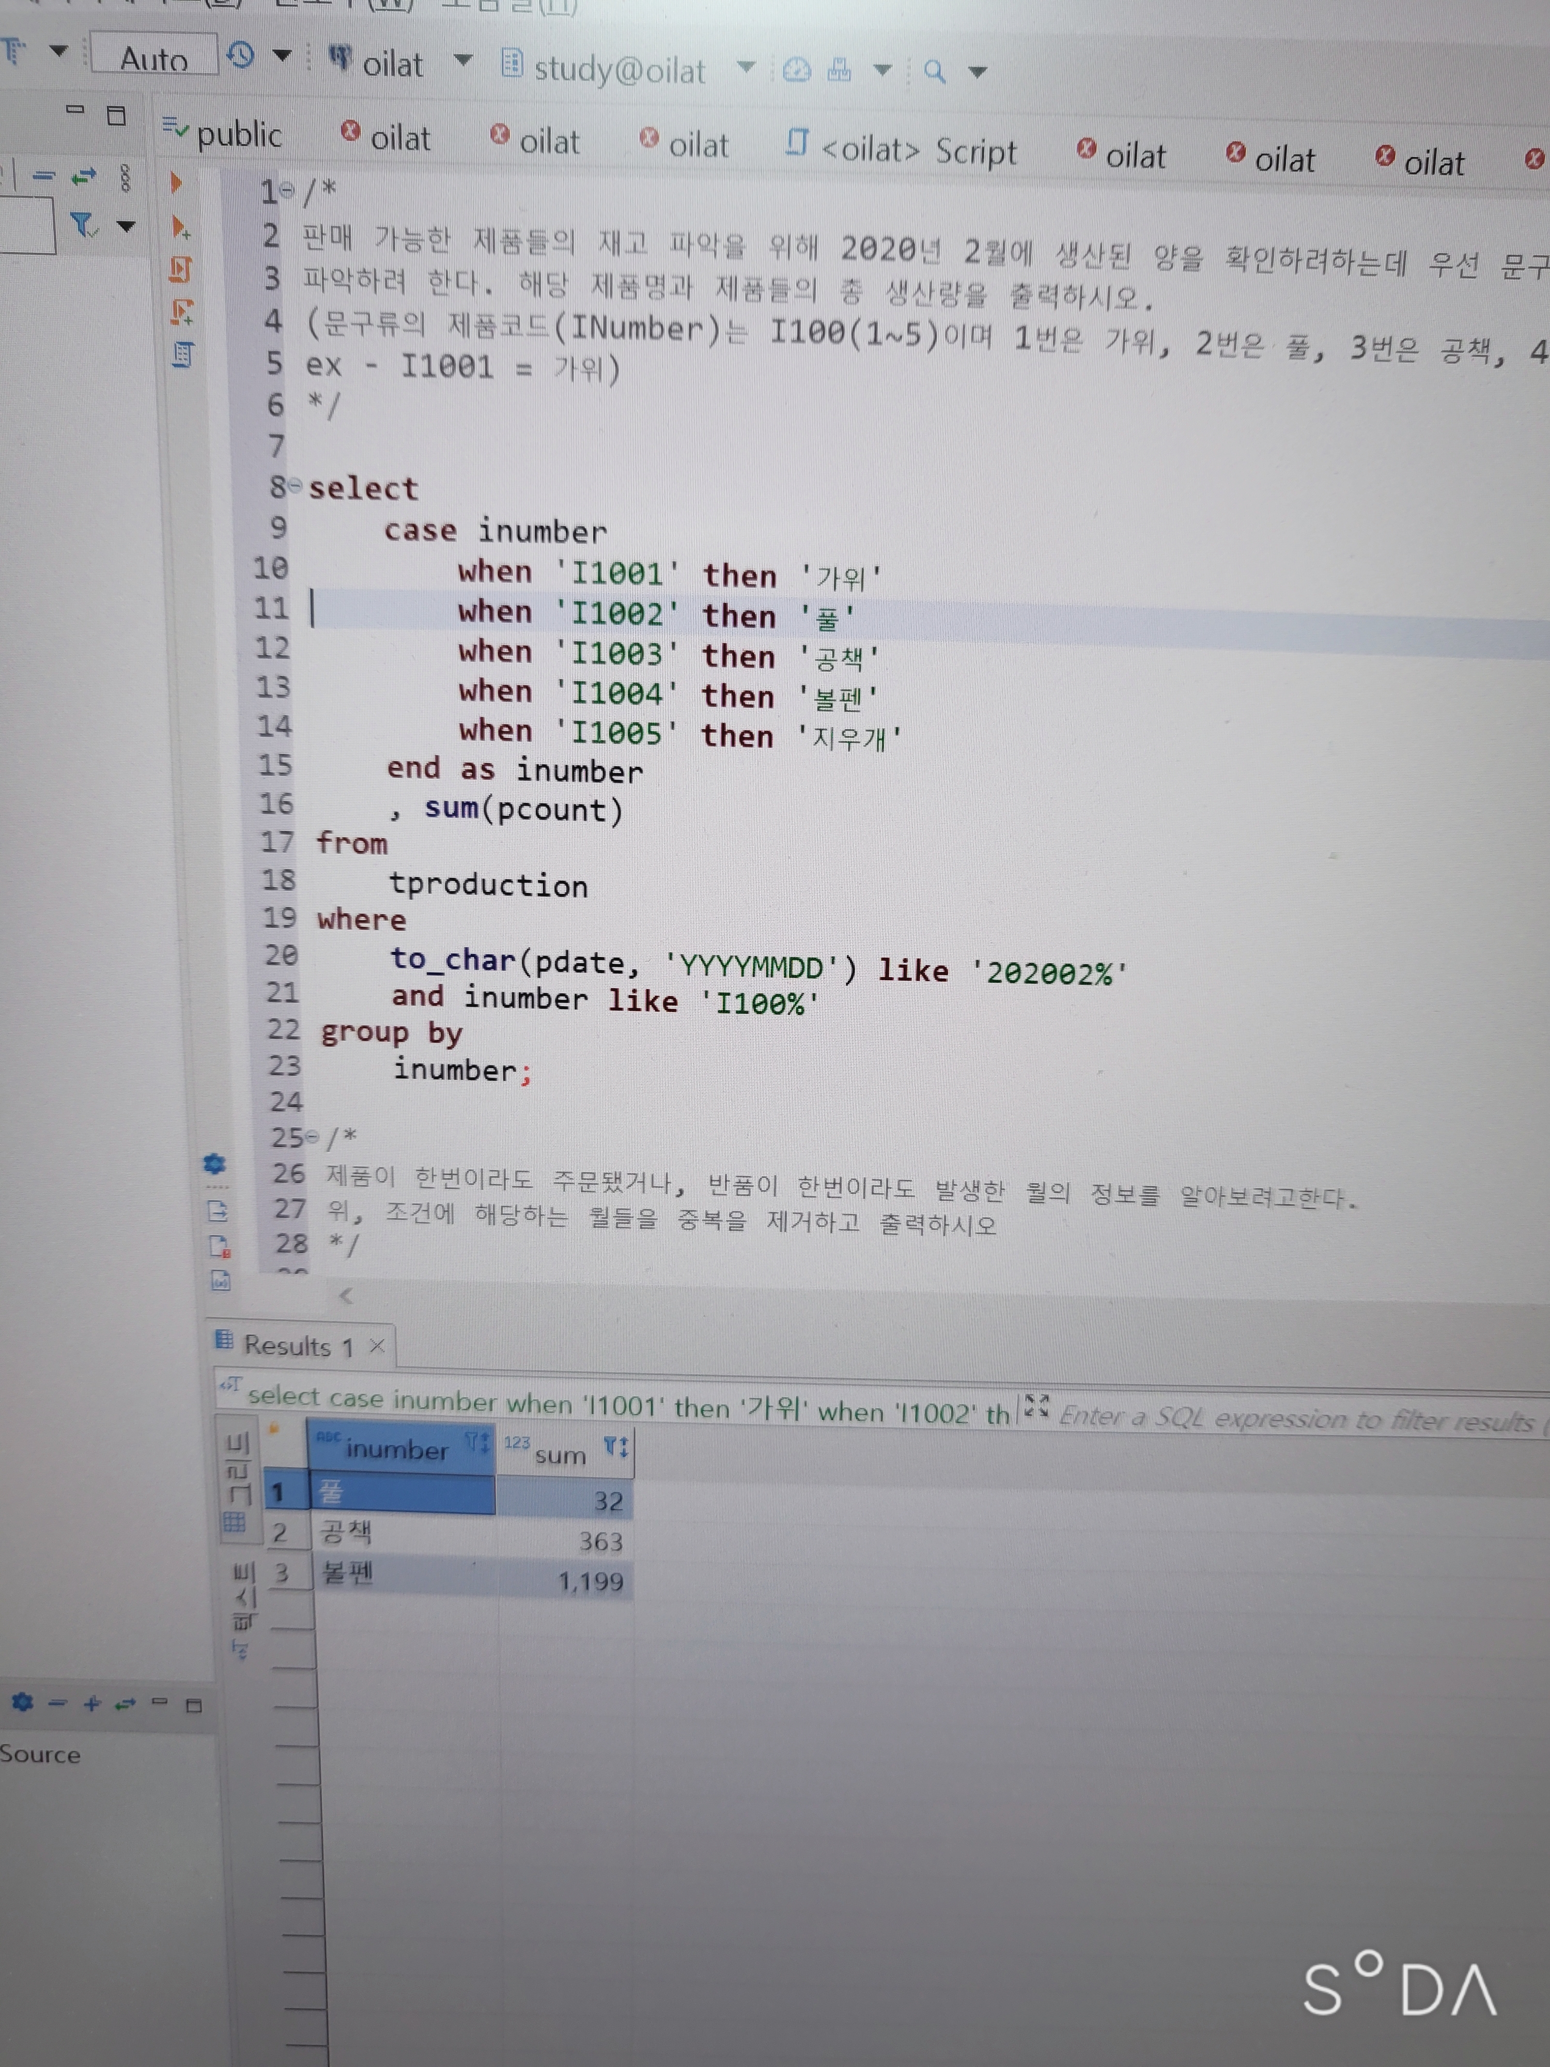
Task: Click the transaction log history clock icon
Action: 241,55
